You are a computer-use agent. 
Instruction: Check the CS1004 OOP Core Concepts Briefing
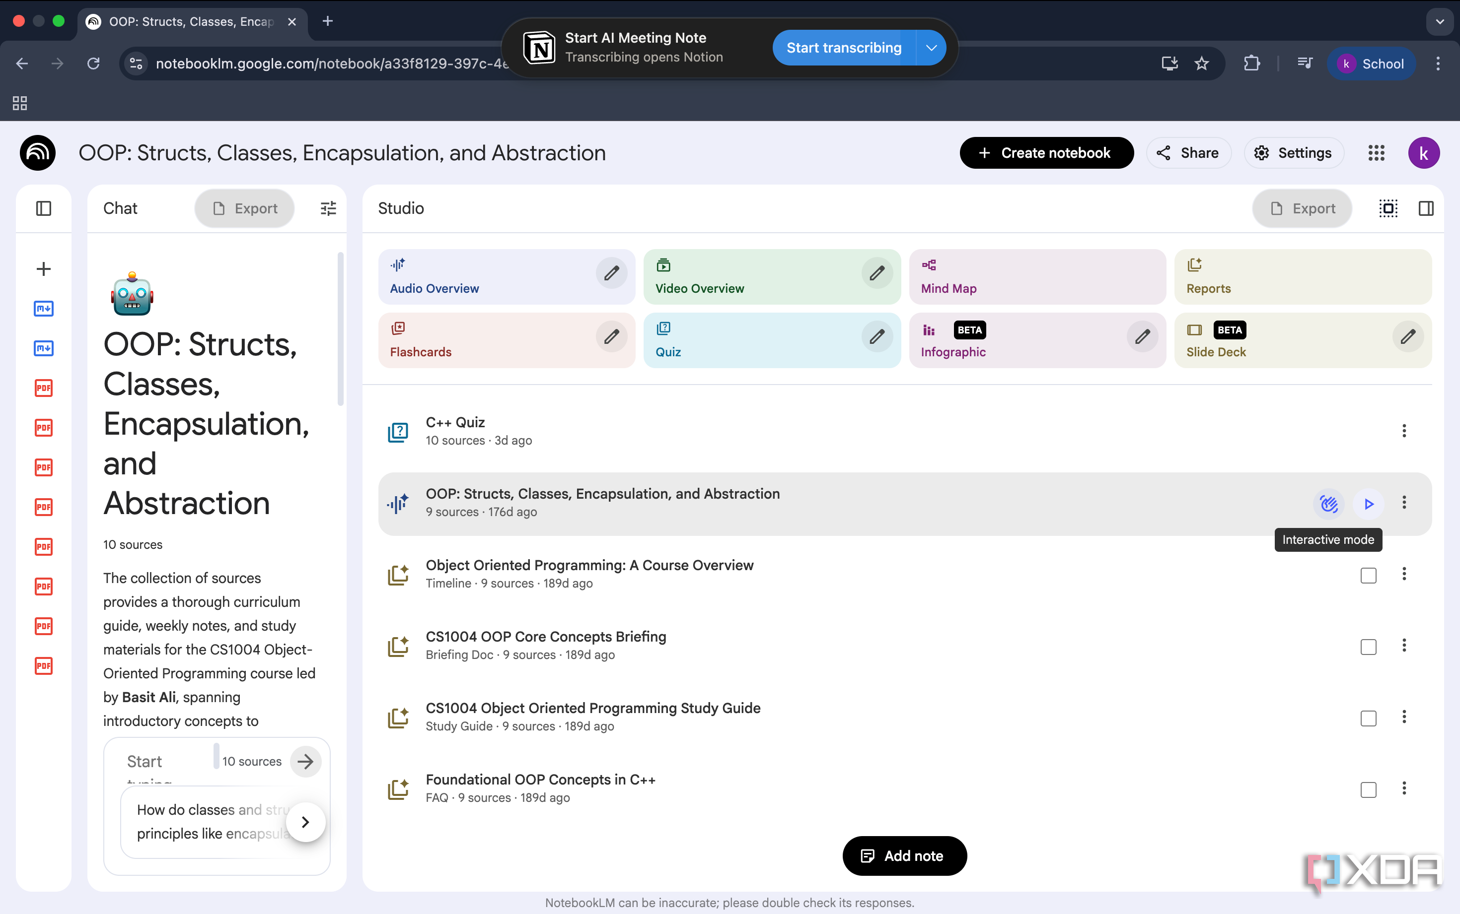(1368, 646)
